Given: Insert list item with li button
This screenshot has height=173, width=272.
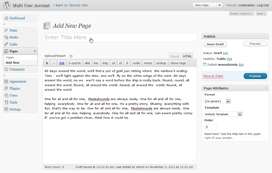Looking at the screenshot, I should pyautogui.click(x=127, y=63).
